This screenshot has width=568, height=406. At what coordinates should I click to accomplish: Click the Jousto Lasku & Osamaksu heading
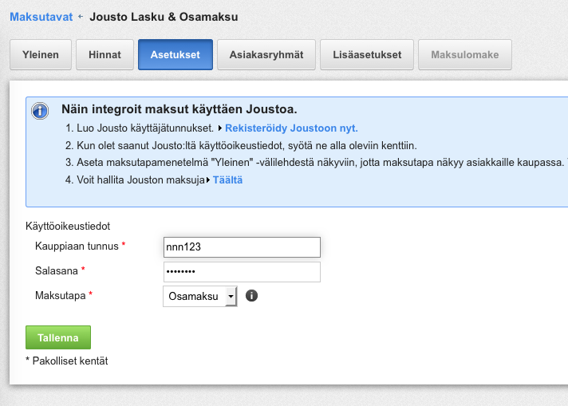pyautogui.click(x=164, y=17)
